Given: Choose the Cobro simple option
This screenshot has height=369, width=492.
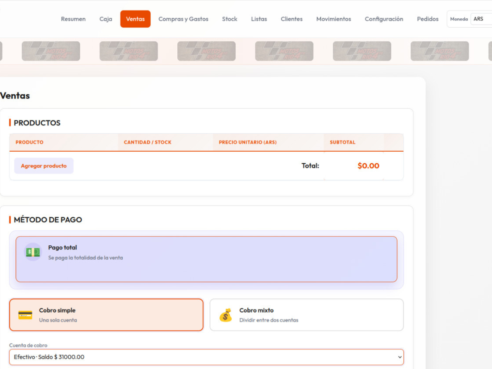Looking at the screenshot, I should click(x=106, y=315).
